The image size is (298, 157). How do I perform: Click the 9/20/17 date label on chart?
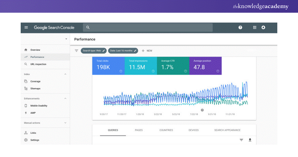(104, 114)
